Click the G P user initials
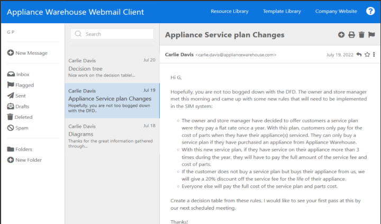The height and width of the screenshot is (224, 381). click(x=11, y=32)
